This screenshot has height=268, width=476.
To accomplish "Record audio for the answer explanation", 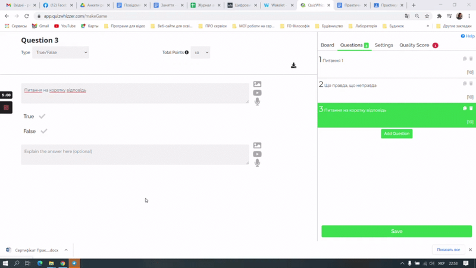I will [257, 163].
